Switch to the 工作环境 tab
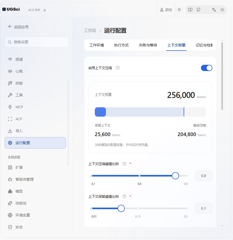Viewport: 233px width, 240px height. point(97,45)
